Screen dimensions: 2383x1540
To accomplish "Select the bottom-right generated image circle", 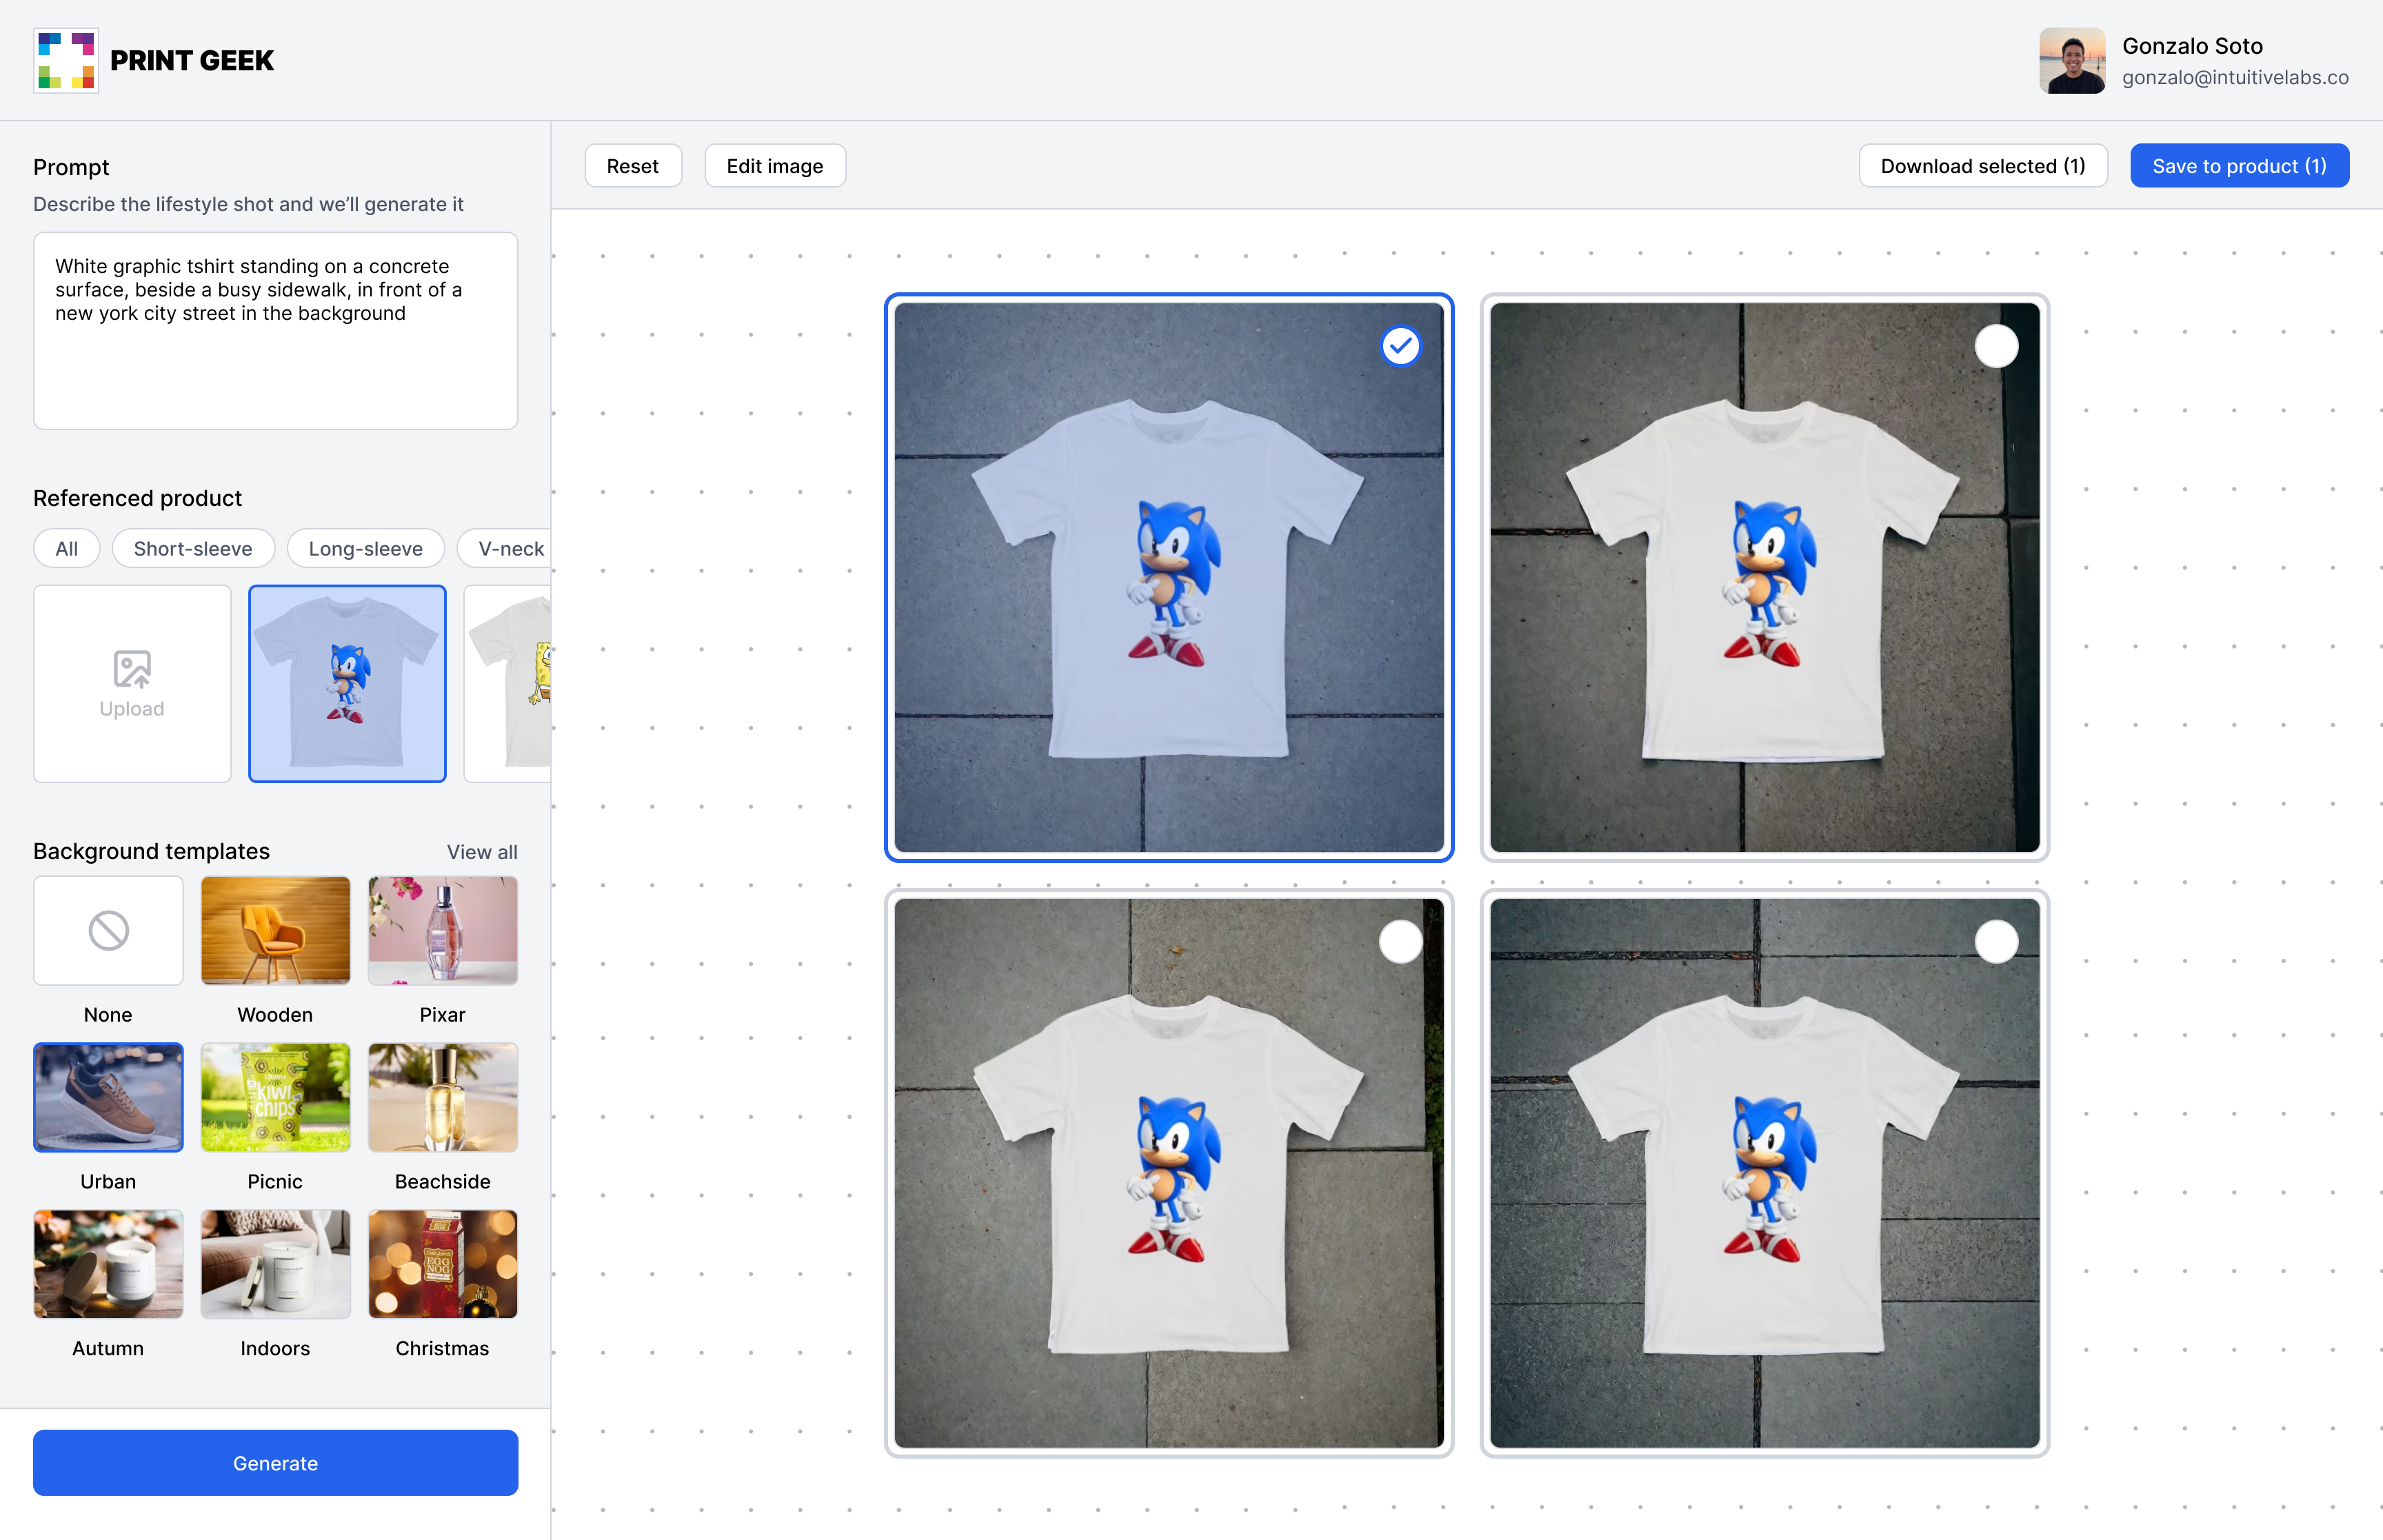I will [1996, 941].
